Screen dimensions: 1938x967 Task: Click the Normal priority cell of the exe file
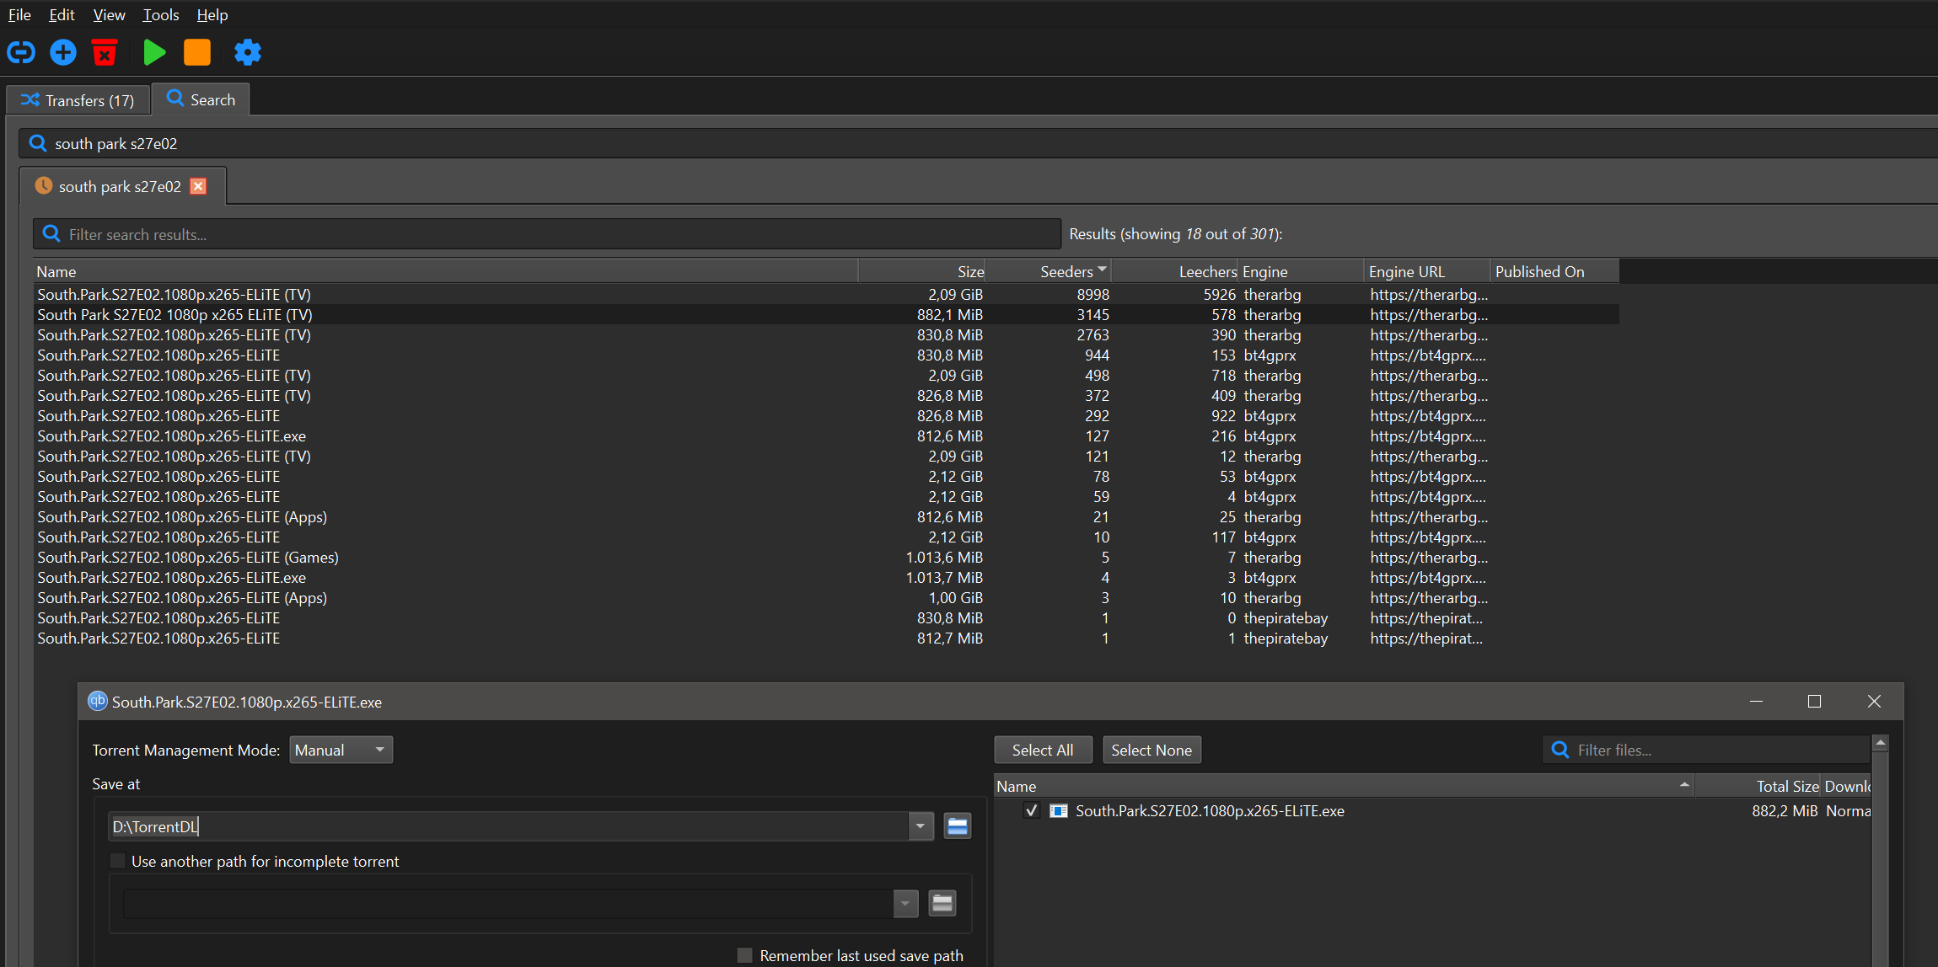[1847, 811]
